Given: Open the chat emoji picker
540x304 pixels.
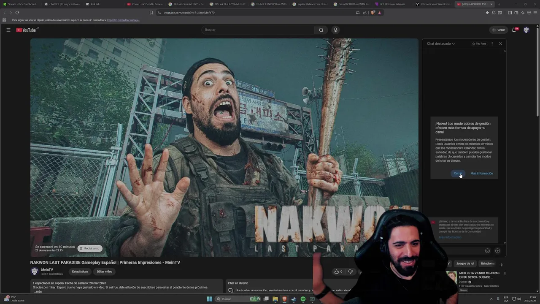Looking at the screenshot, I should click(488, 251).
